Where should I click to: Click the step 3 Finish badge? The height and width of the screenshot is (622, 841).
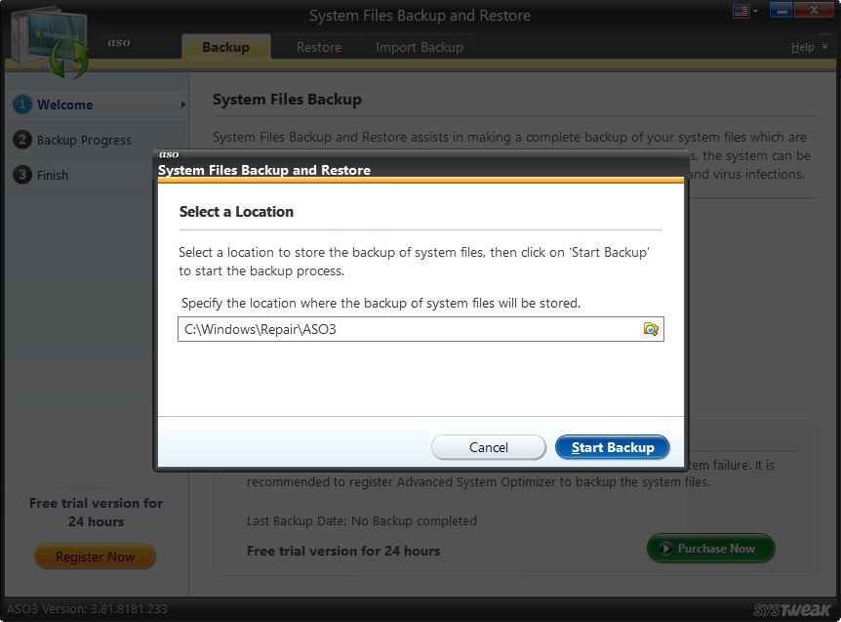tap(20, 175)
